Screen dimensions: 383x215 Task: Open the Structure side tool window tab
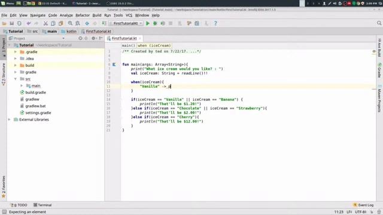[4, 74]
